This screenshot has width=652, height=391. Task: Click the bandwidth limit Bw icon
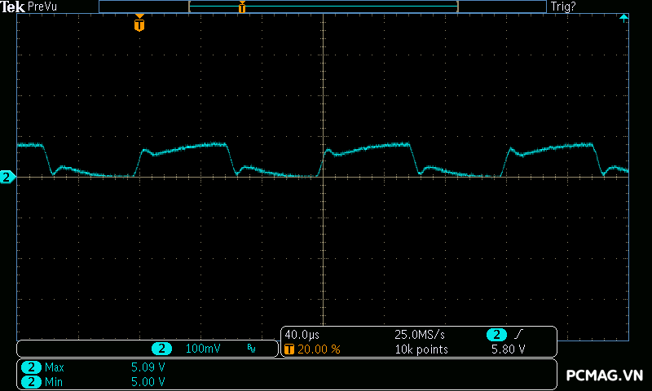click(251, 349)
